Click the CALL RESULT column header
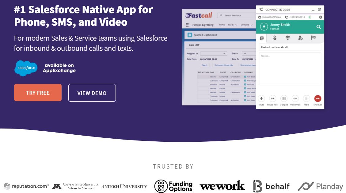Screen dimensions: 346x193 tap(236, 72)
